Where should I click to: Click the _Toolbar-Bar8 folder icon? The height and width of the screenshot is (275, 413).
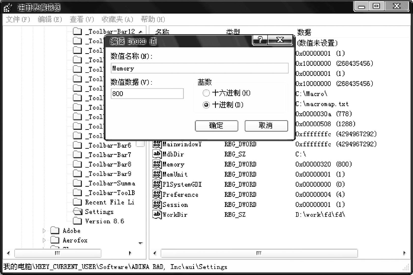coord(77,164)
